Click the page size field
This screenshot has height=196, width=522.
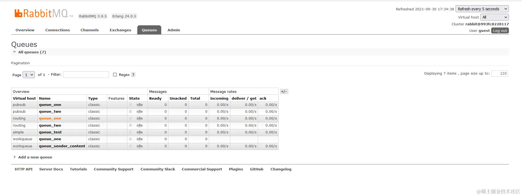click(499, 73)
